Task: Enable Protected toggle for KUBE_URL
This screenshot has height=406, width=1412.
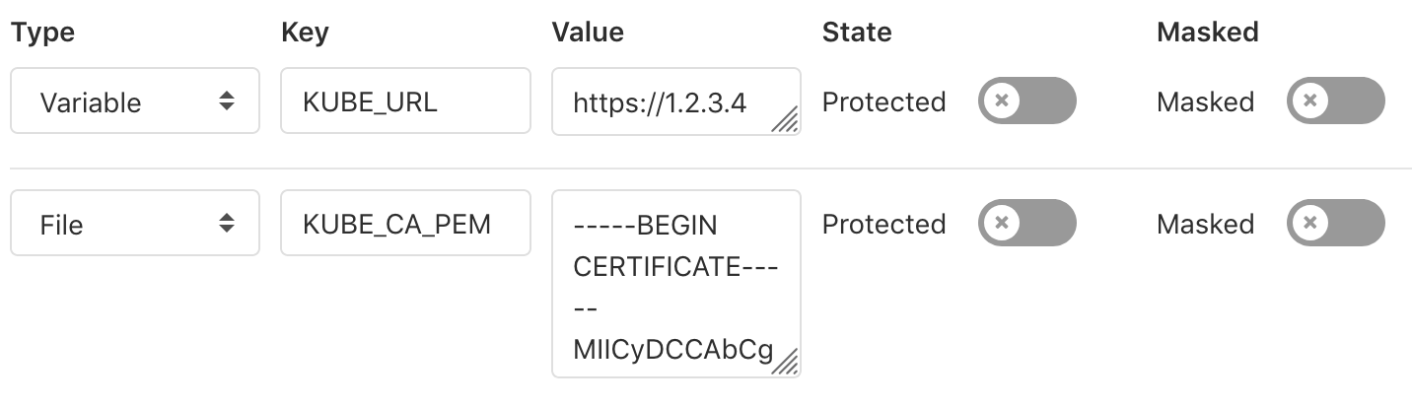Action: (x=1026, y=101)
